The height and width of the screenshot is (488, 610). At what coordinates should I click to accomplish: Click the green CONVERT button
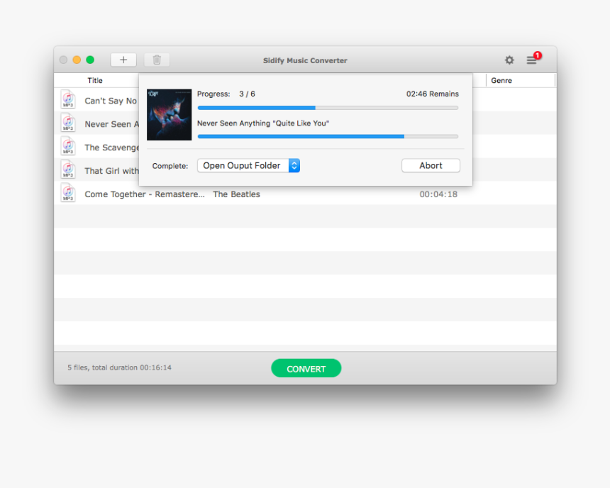click(x=306, y=368)
